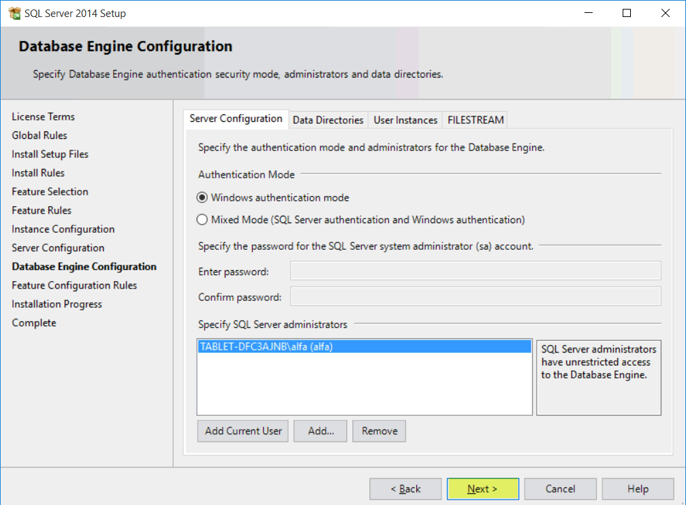Minimize the Setup window
The height and width of the screenshot is (505, 686).
point(589,13)
